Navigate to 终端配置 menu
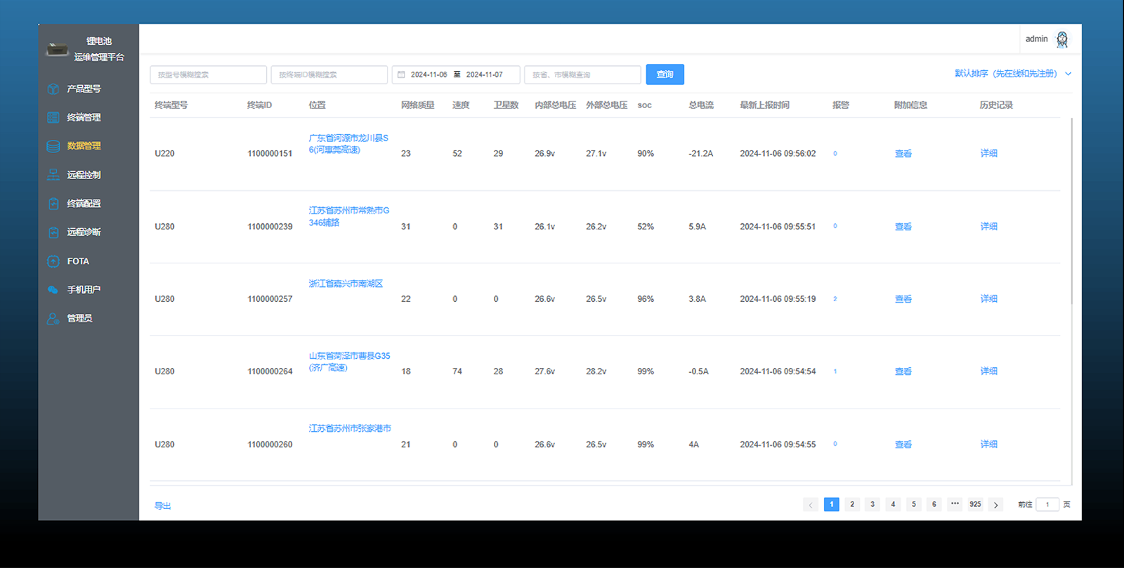The width and height of the screenshot is (1124, 568). (84, 204)
